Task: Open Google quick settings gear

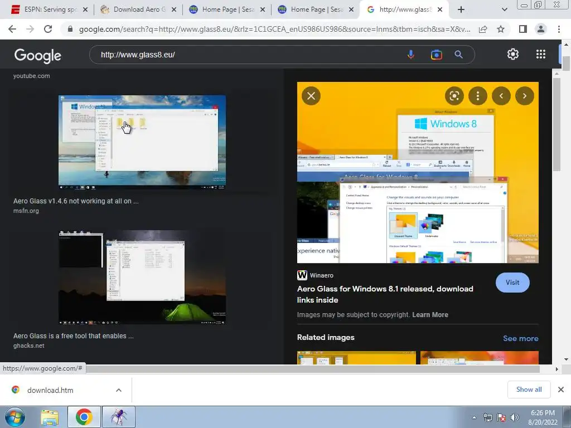Action: [513, 54]
